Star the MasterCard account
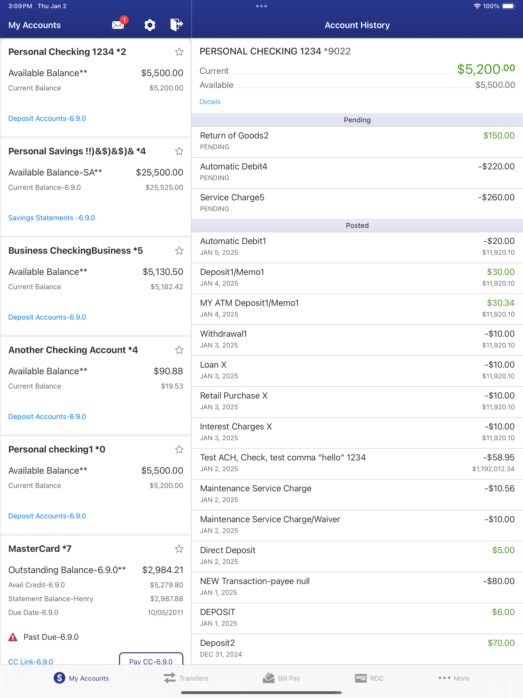 [179, 549]
